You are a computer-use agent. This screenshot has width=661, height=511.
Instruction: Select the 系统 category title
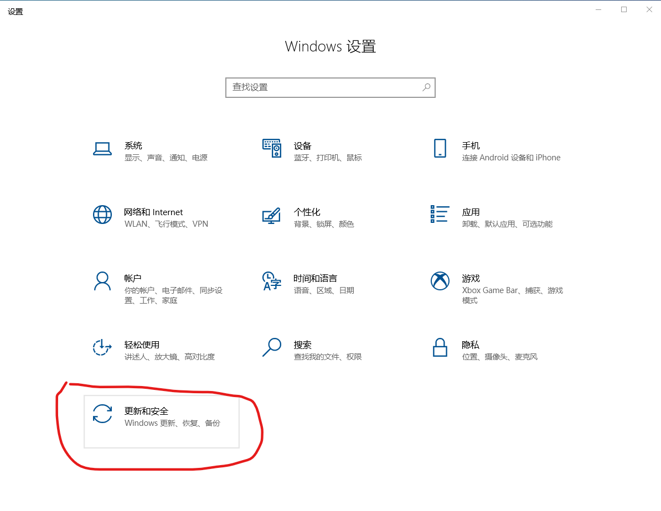pyautogui.click(x=133, y=145)
